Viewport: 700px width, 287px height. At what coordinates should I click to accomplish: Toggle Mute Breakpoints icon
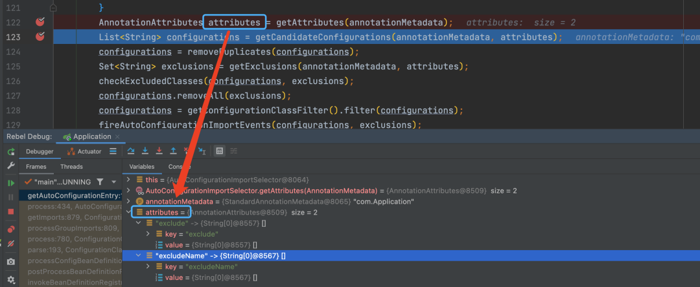[11, 244]
